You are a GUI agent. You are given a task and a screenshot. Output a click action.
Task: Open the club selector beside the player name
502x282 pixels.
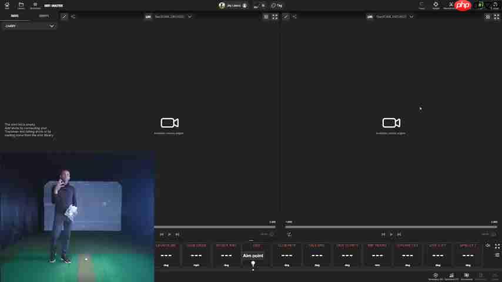click(x=260, y=5)
